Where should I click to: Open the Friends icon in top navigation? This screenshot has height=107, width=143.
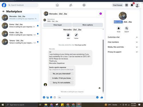(x=71, y=5)
